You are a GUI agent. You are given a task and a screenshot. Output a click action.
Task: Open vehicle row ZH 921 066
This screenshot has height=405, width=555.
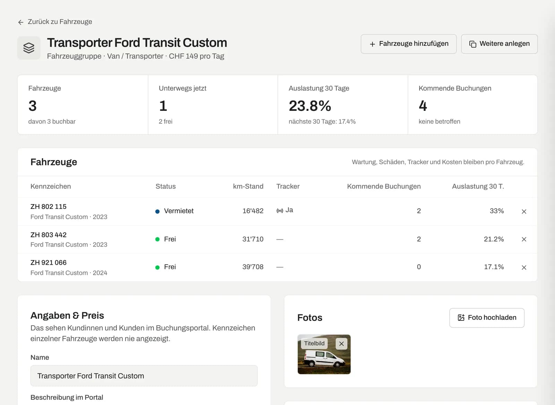pyautogui.click(x=277, y=267)
